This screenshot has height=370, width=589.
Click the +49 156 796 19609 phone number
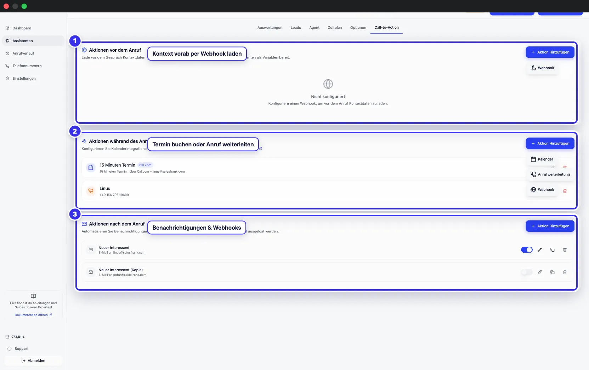click(114, 195)
